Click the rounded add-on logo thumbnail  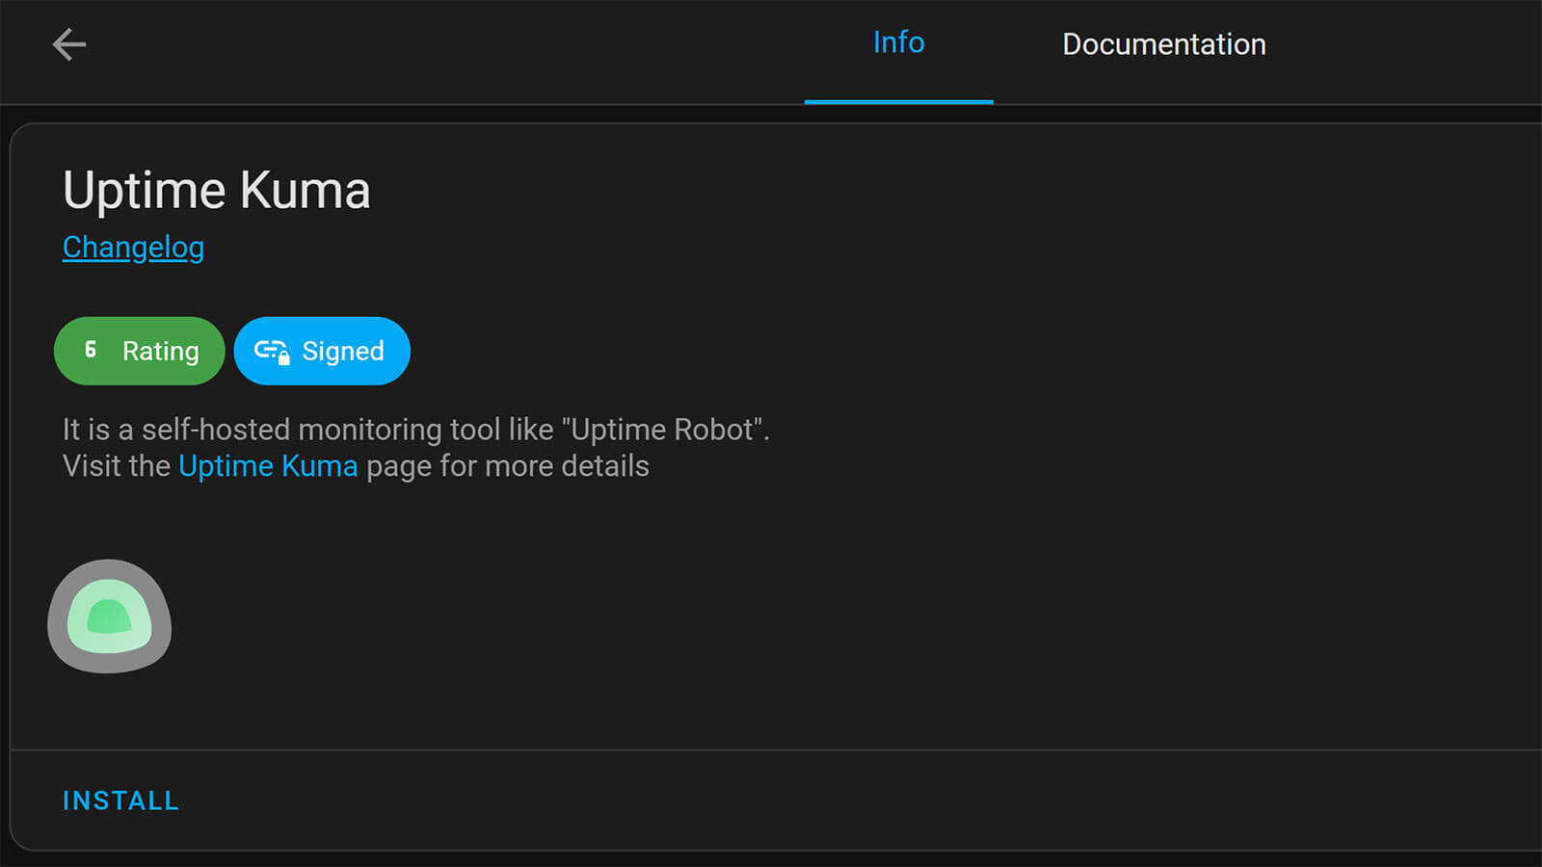tap(109, 617)
